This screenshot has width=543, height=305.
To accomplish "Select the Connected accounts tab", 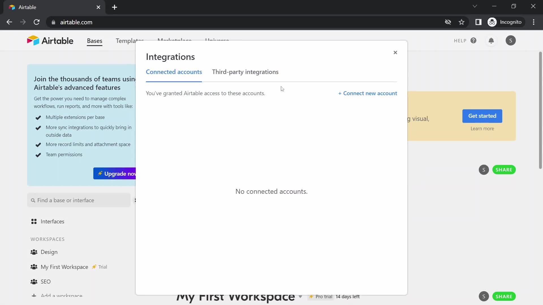I will coord(174,71).
